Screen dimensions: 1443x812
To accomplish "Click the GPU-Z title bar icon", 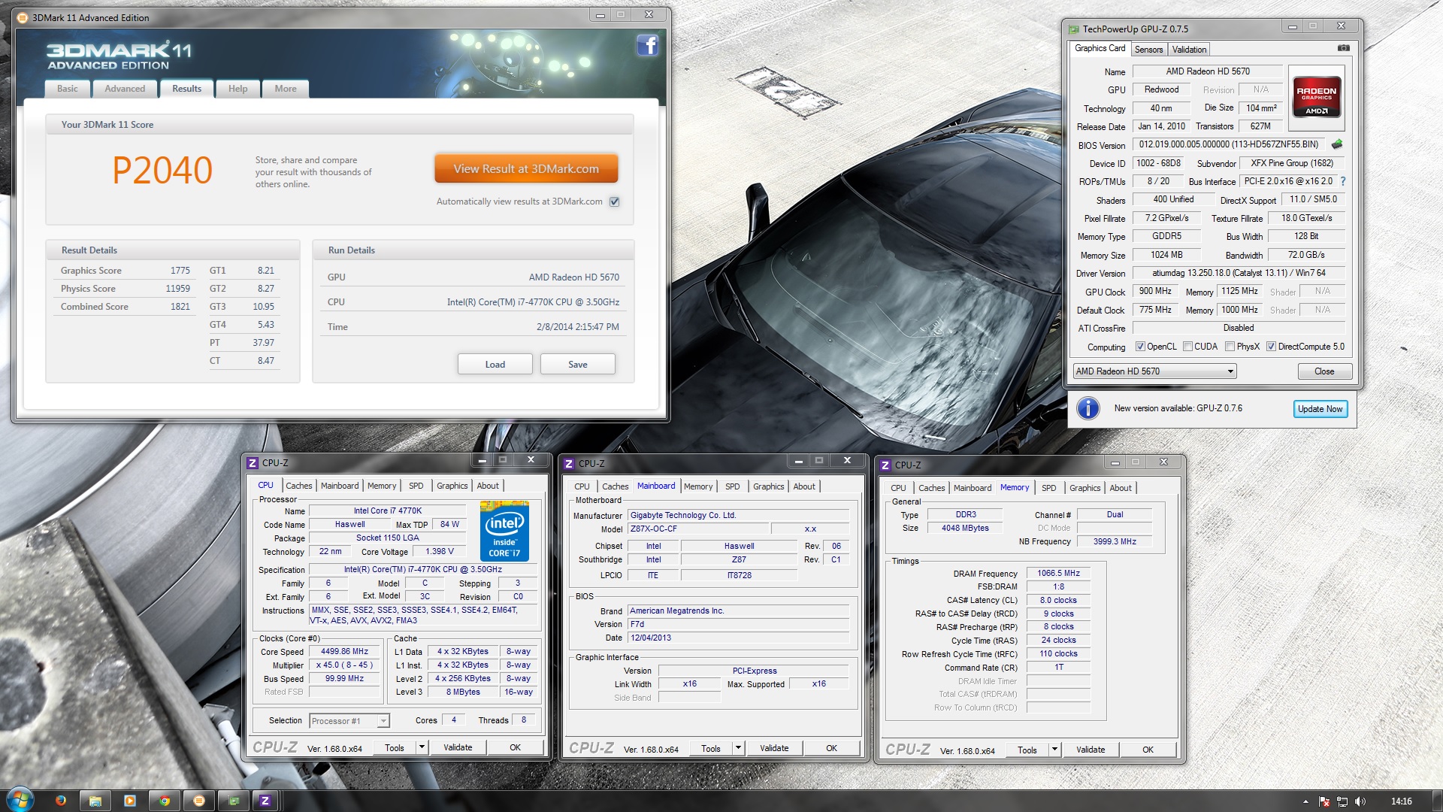I will click(1074, 29).
